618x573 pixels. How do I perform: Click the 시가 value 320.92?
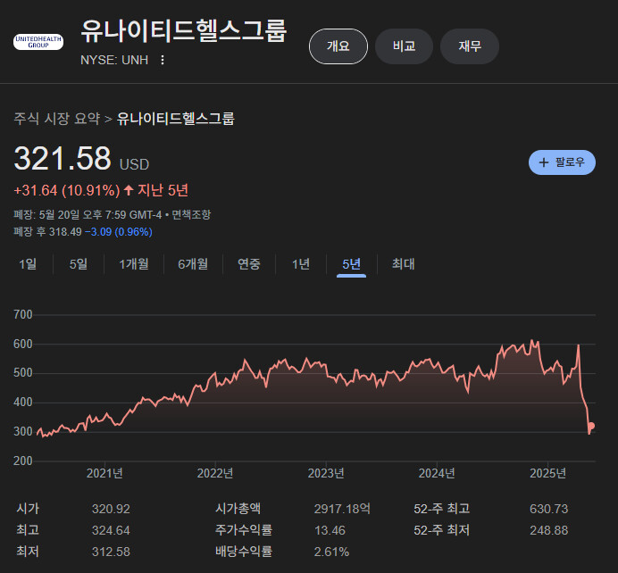click(111, 509)
